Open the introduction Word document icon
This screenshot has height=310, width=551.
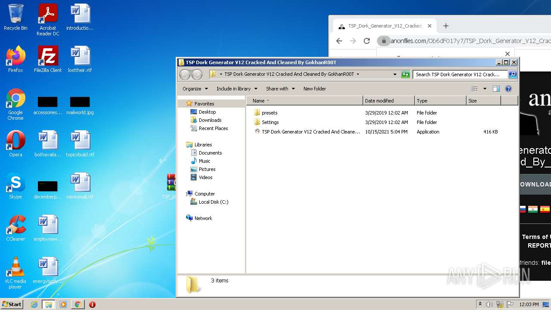[80, 17]
